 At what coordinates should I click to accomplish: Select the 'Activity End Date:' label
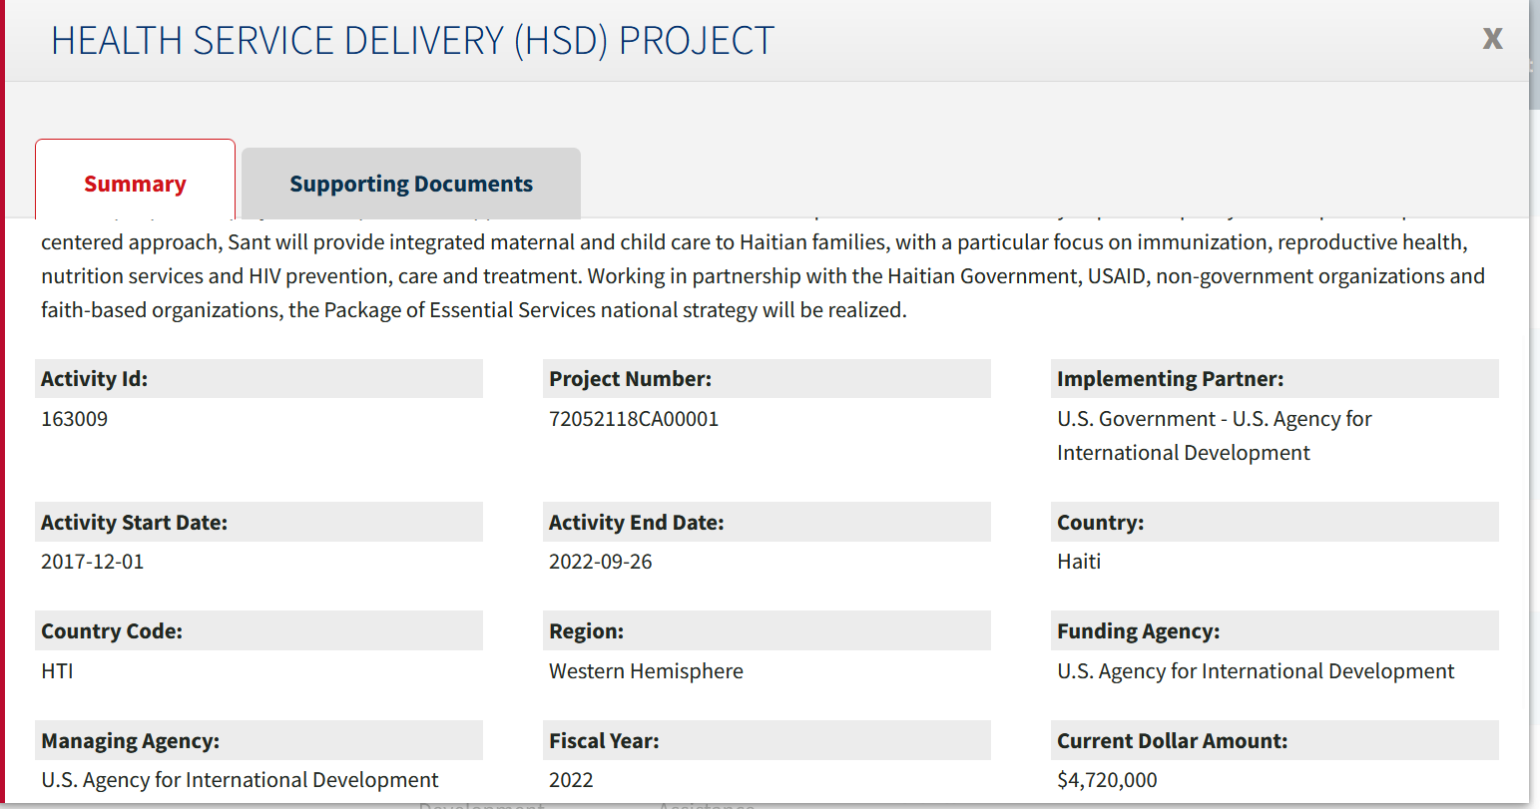tap(636, 523)
